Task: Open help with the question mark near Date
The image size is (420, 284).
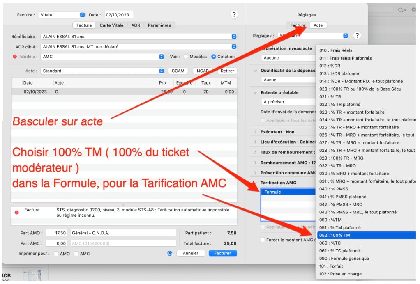Action: pyautogui.click(x=234, y=14)
